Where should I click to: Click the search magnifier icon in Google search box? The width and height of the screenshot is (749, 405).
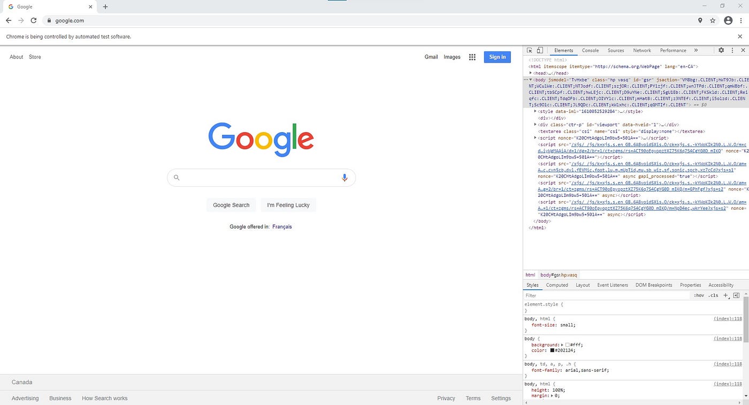click(177, 178)
